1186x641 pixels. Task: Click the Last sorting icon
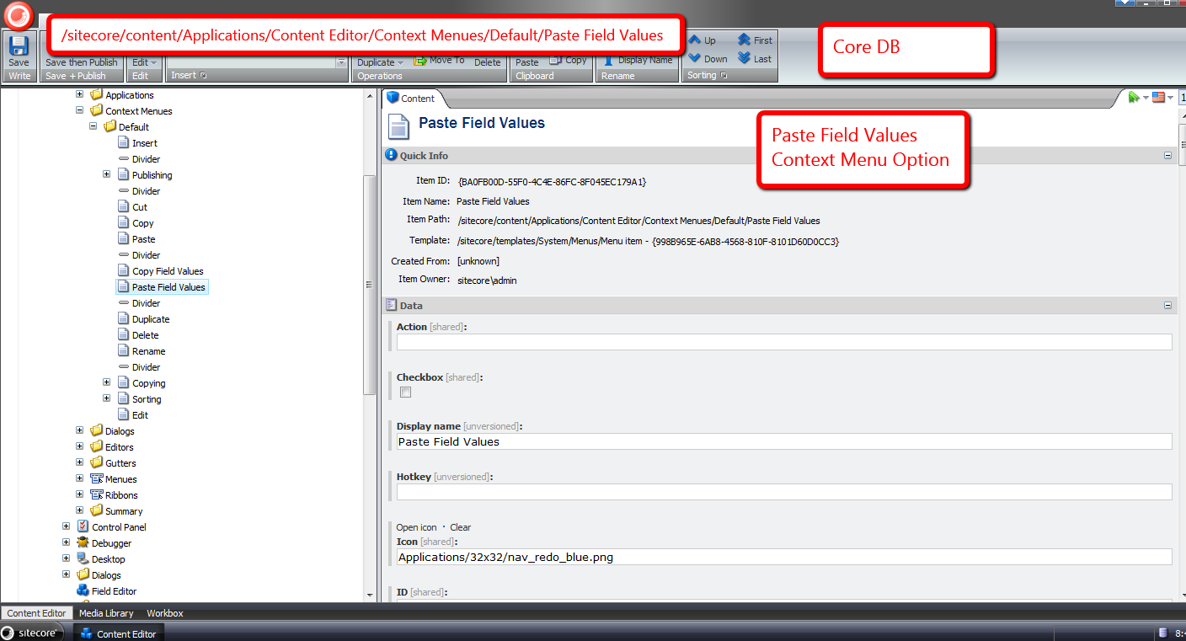point(745,58)
